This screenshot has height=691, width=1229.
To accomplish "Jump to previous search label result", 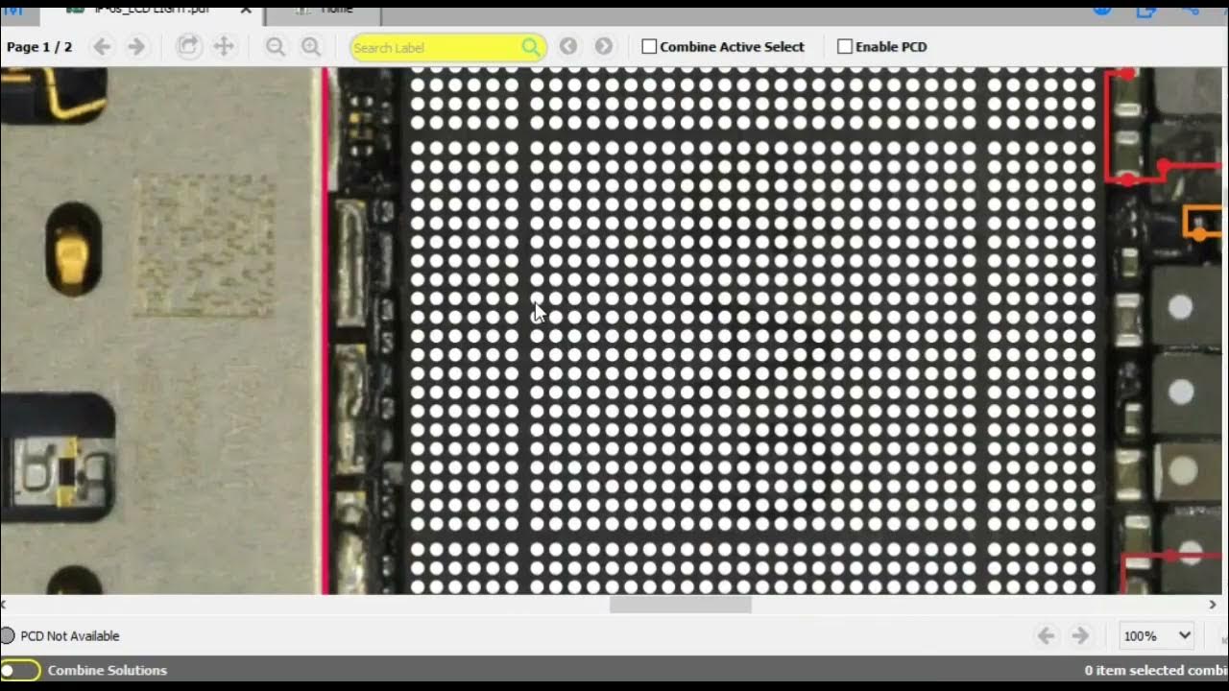I will tap(568, 46).
